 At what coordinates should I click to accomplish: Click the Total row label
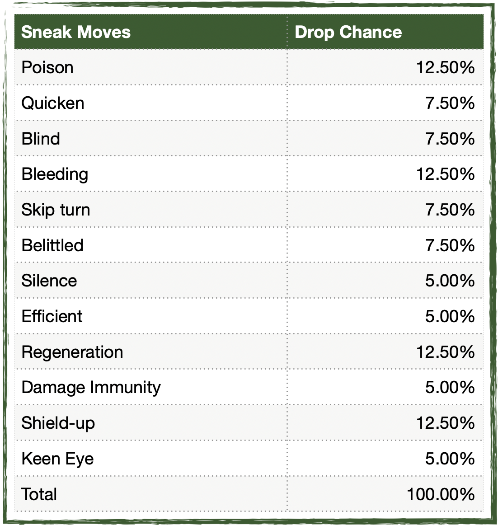coord(39,494)
